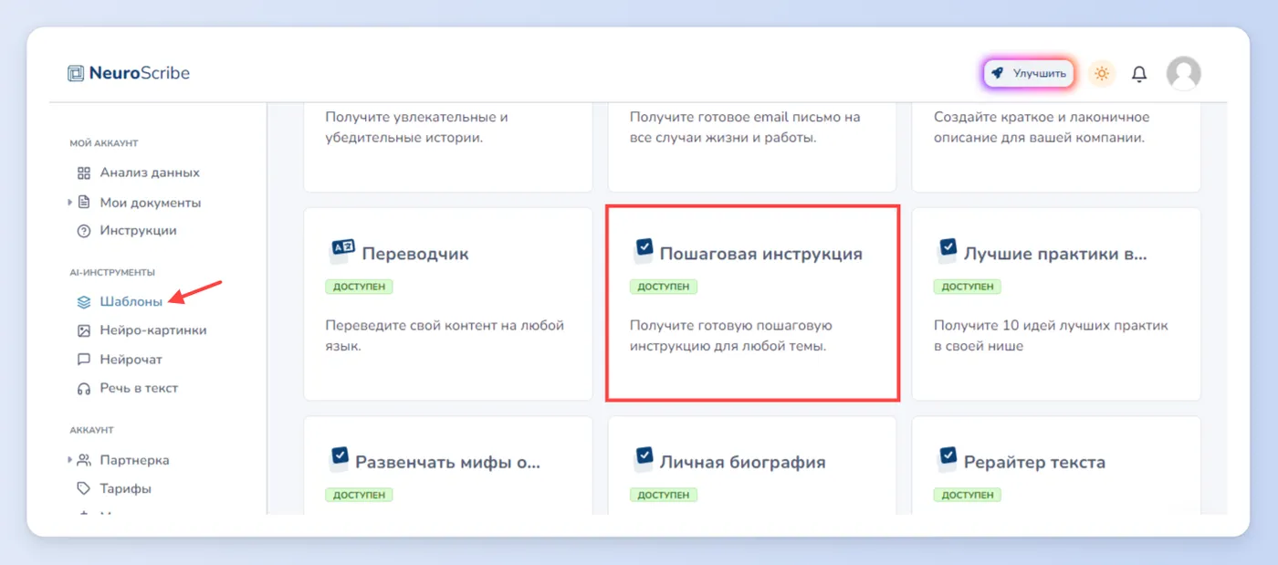The height and width of the screenshot is (565, 1278).
Task: Click the rocket icon in Улучшить
Action: tap(998, 74)
